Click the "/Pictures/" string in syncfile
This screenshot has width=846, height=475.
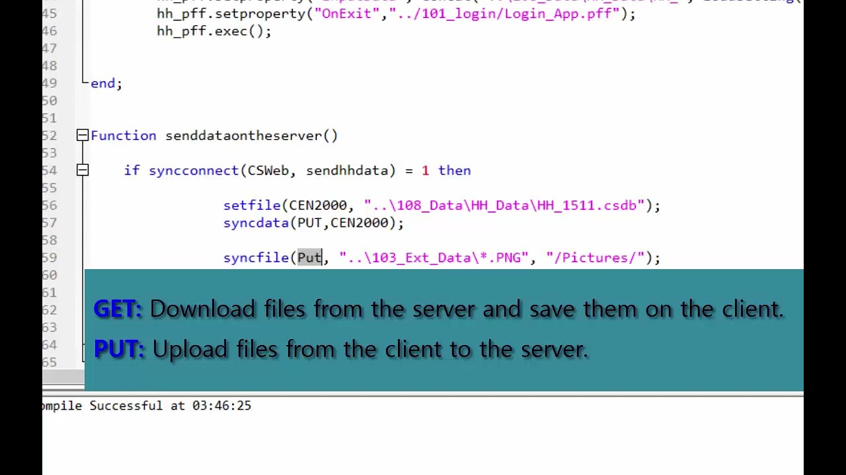pos(595,258)
